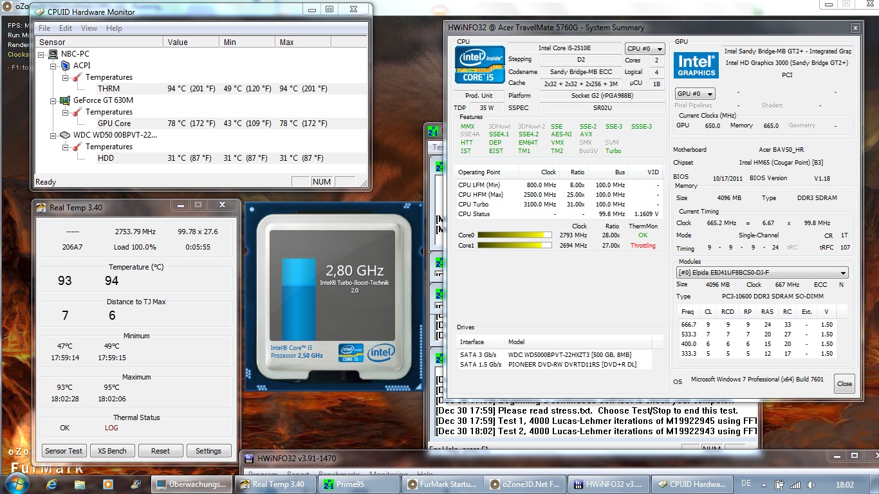
Task: Click the Intel Graphics logo in GPU section
Action: point(696,66)
